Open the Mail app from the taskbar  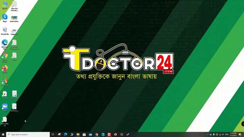(x=90, y=134)
